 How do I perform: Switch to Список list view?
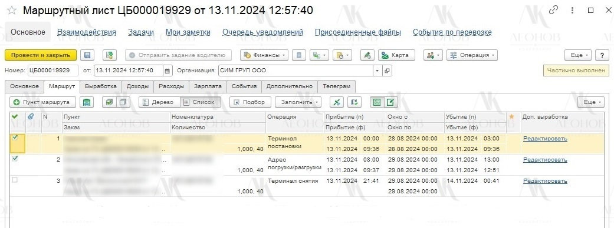200,102
